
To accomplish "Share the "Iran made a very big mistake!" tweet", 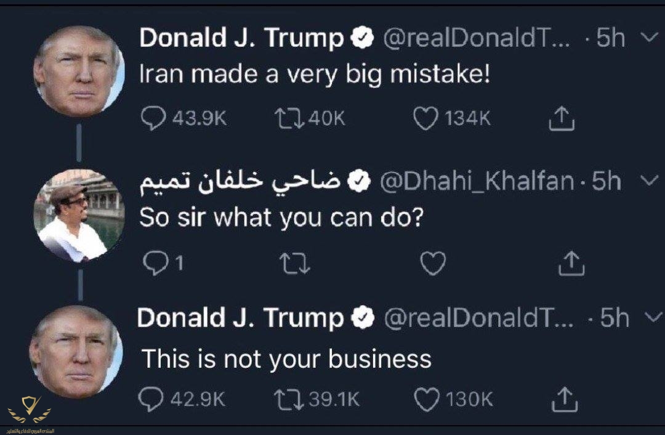I will tap(562, 118).
